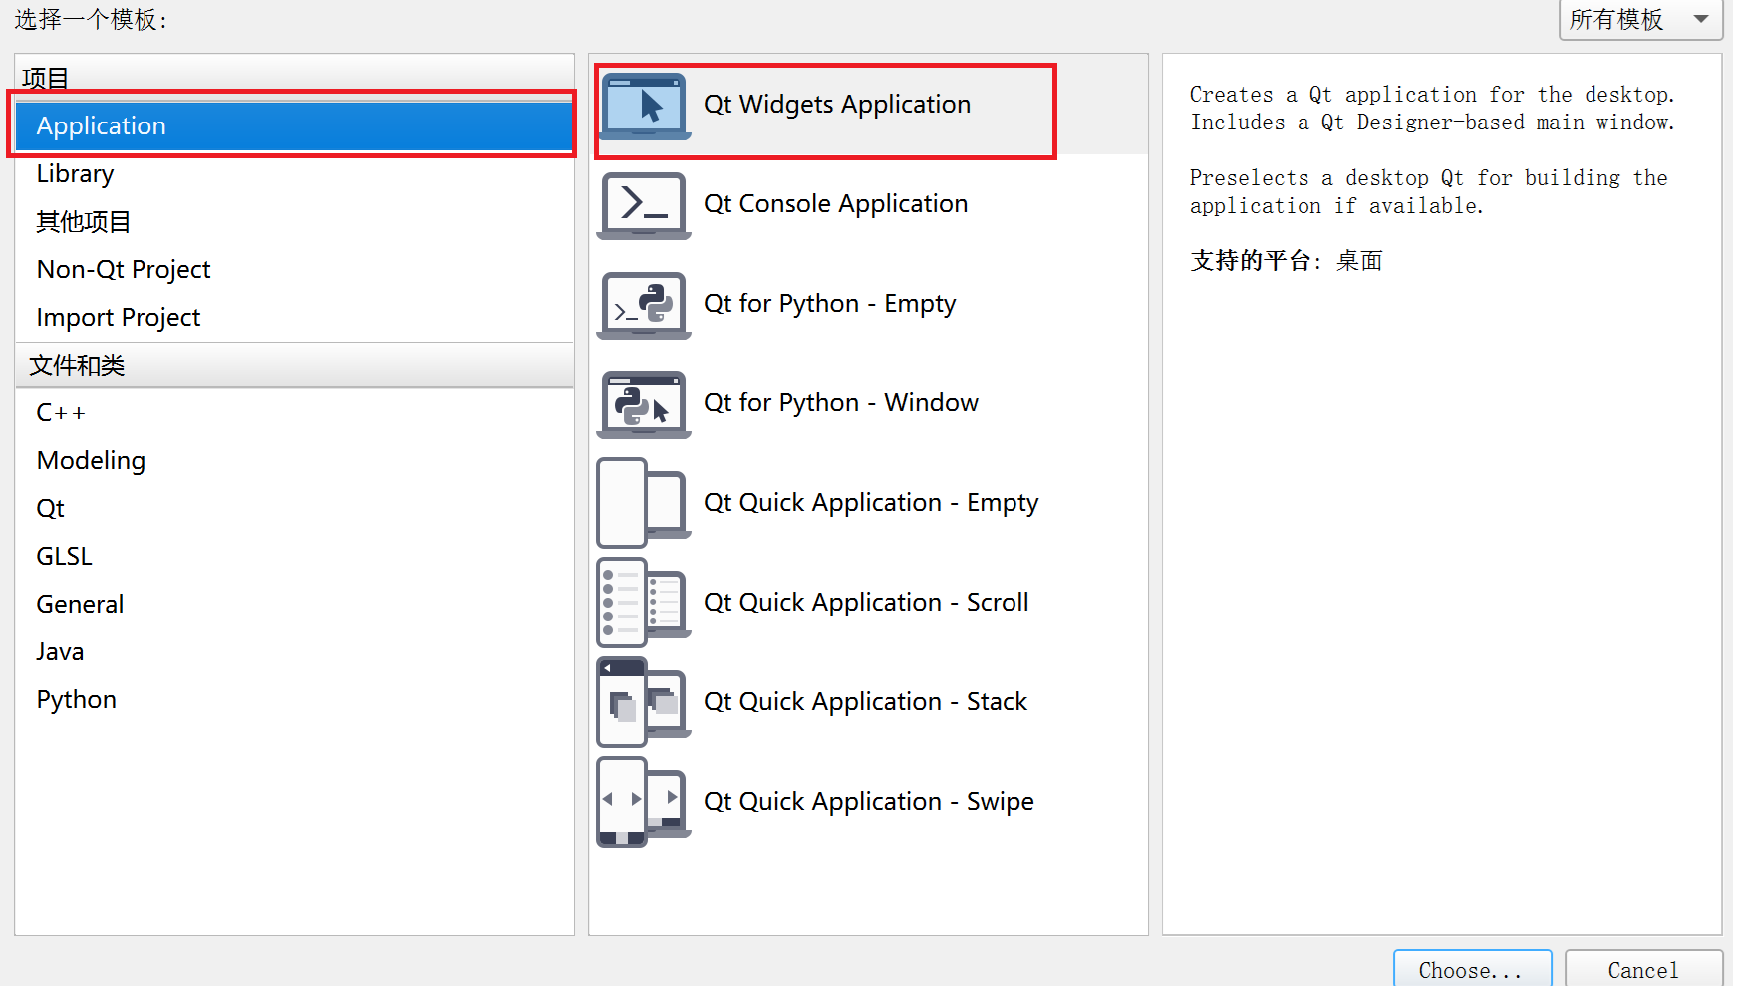Screen dimensions: 1738x986
Task: Choose the Qt Console Application template label
Action: pyautogui.click(x=835, y=204)
